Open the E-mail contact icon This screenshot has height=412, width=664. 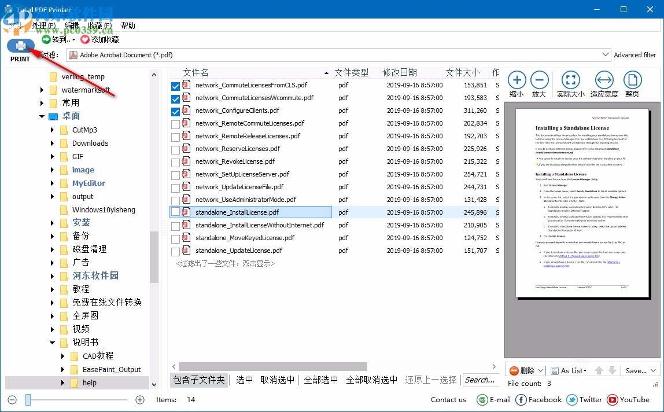482,400
